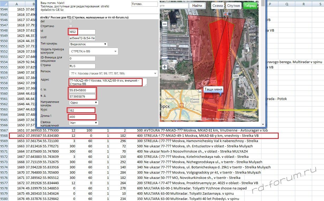Collapse the overview minimap with minus icon
The image size is (324, 201).
(200, 91)
